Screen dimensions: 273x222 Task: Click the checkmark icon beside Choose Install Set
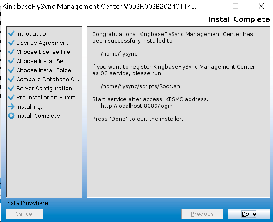[11, 61]
